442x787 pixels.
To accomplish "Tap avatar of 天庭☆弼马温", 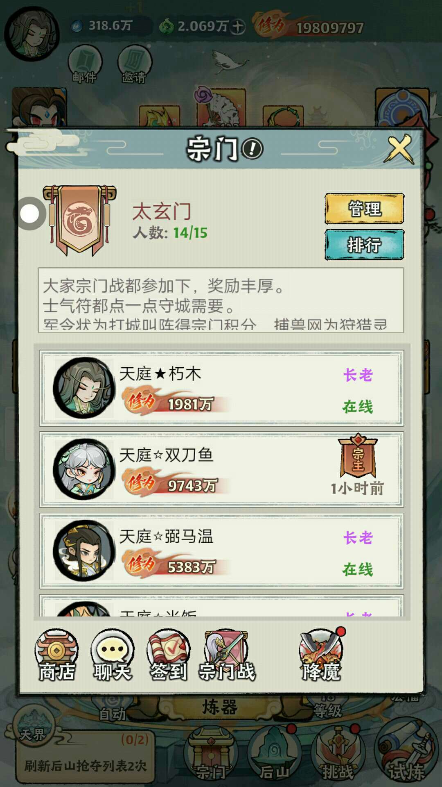I will tap(84, 550).
